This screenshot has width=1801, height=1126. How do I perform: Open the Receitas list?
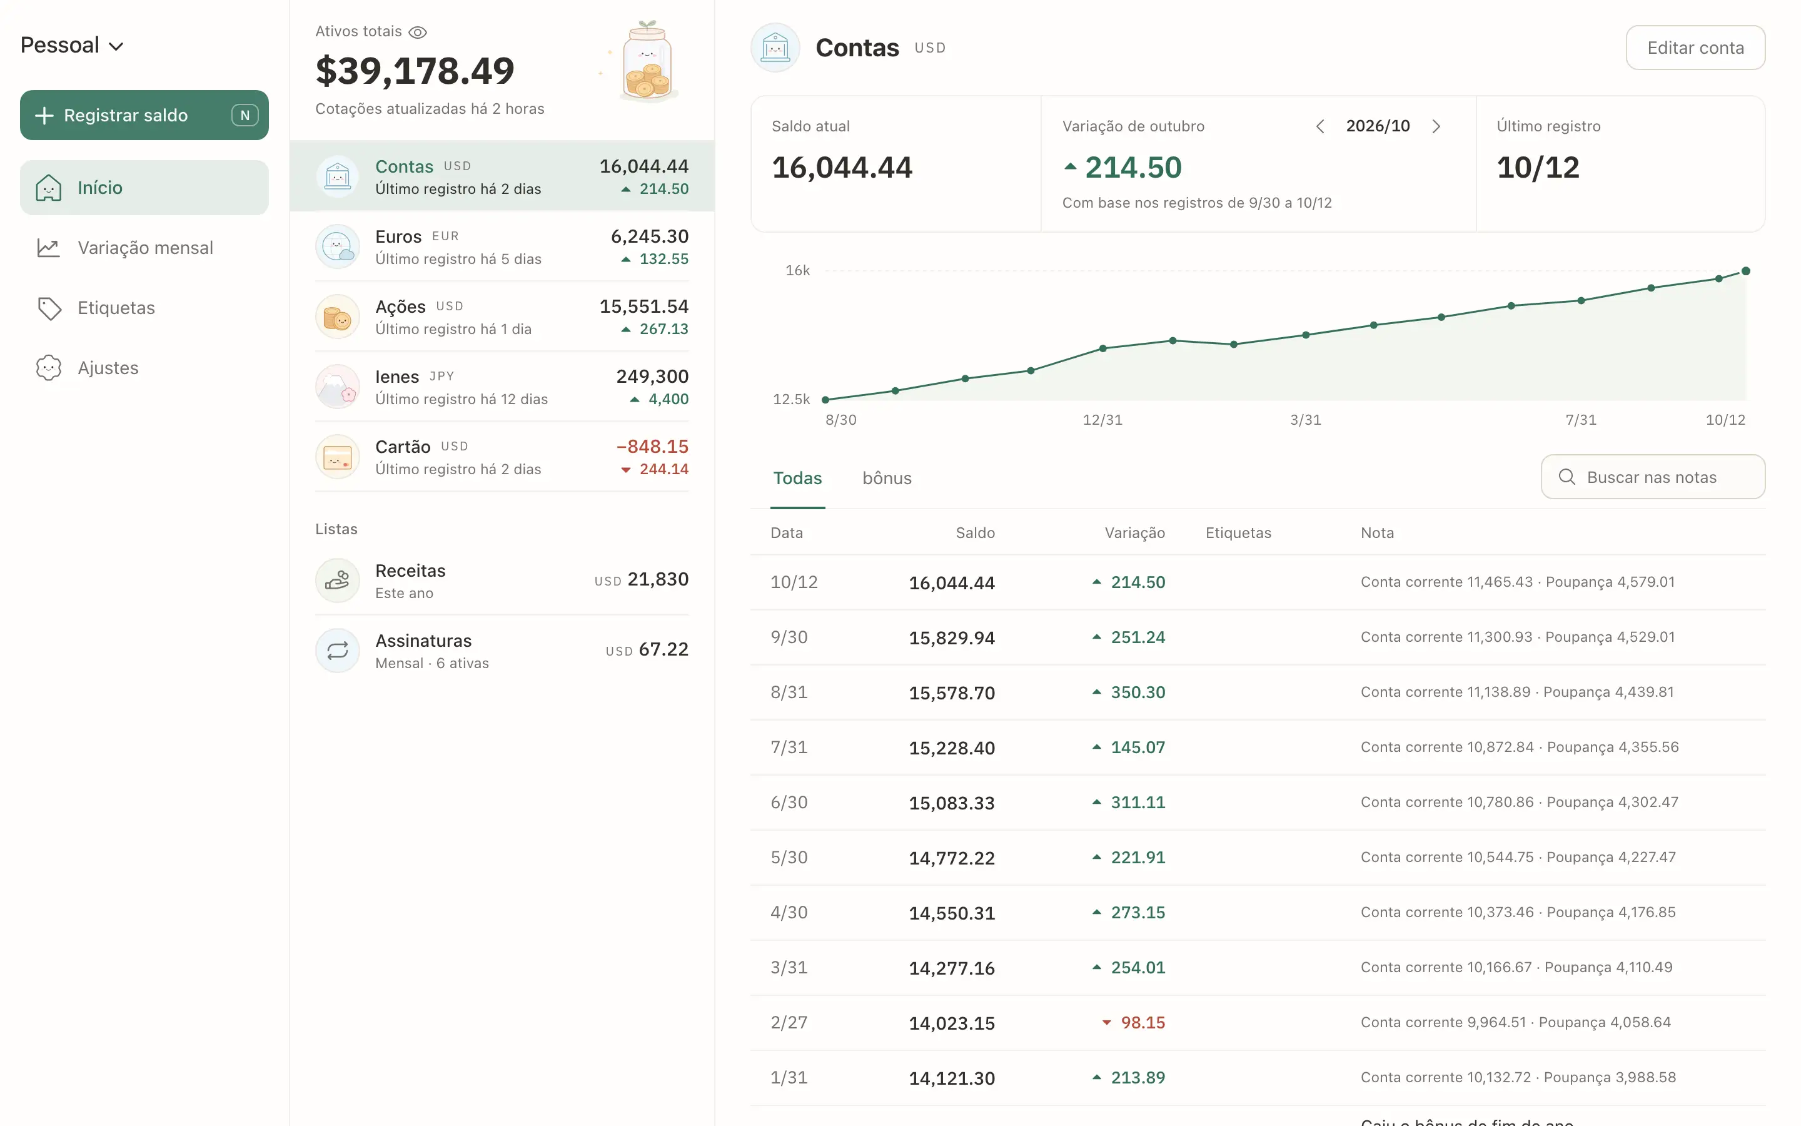[x=502, y=580]
